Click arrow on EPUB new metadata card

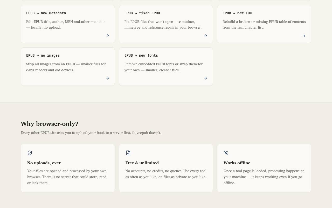(x=107, y=36)
